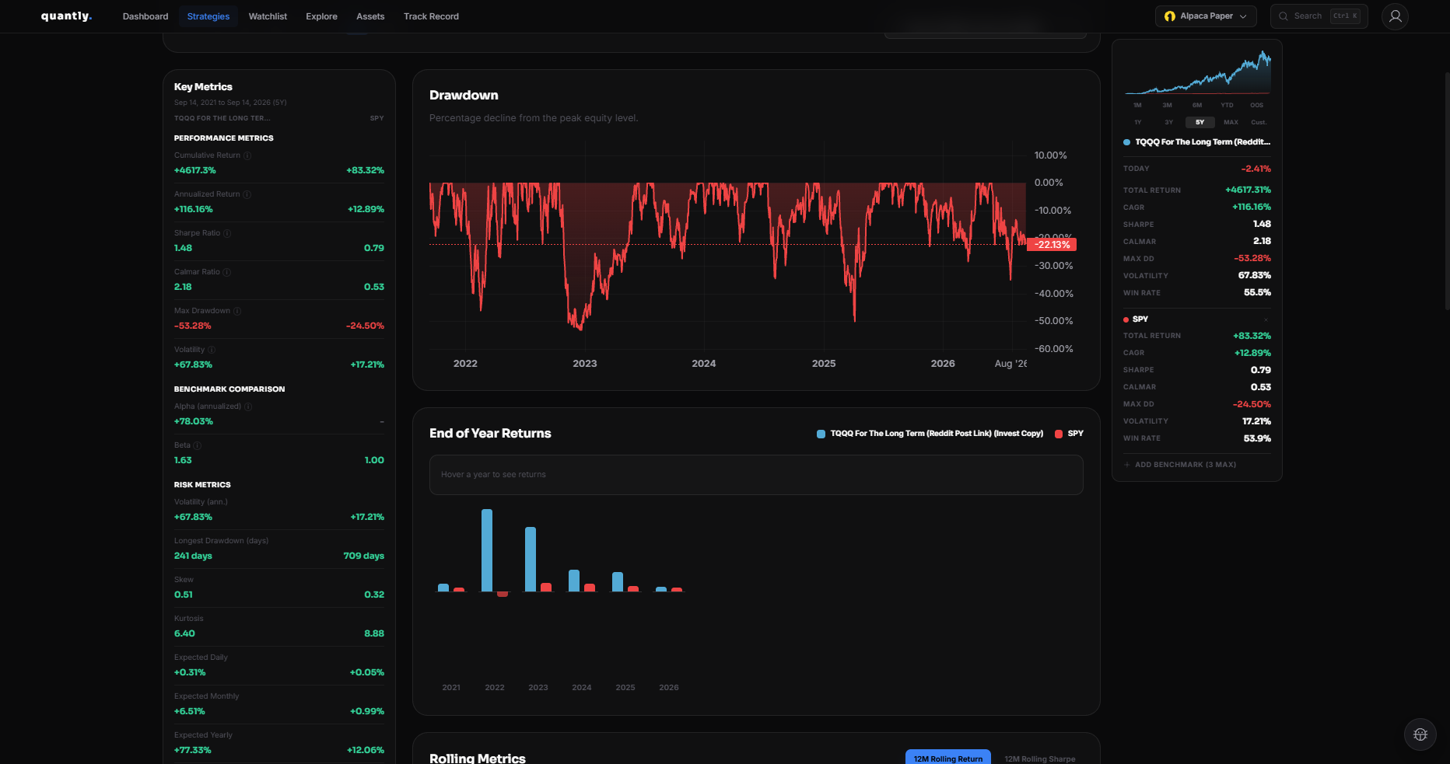Image resolution: width=1450 pixels, height=764 pixels.
Task: Click the 2023 blue bar in Returns chart
Action: tap(531, 560)
